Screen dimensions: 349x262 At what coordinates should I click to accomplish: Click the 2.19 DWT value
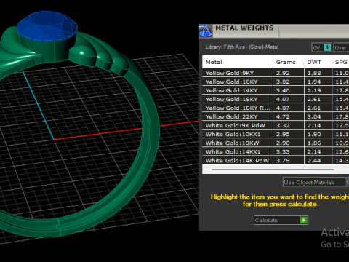tap(314, 90)
